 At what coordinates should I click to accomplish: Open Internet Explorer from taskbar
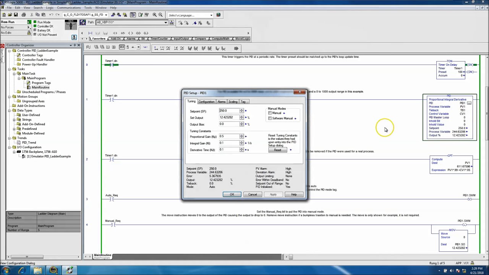coord(22,270)
